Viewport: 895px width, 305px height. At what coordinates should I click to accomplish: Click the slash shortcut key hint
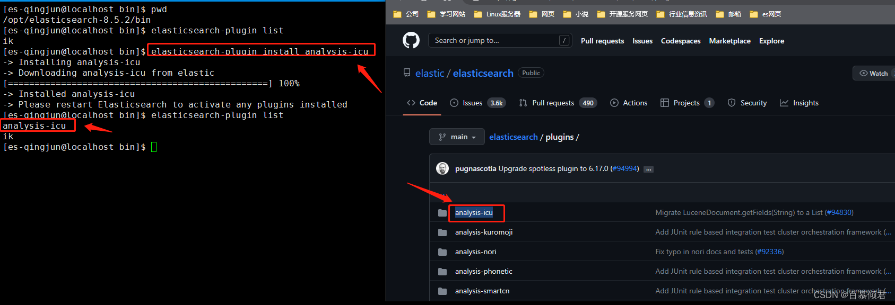564,40
